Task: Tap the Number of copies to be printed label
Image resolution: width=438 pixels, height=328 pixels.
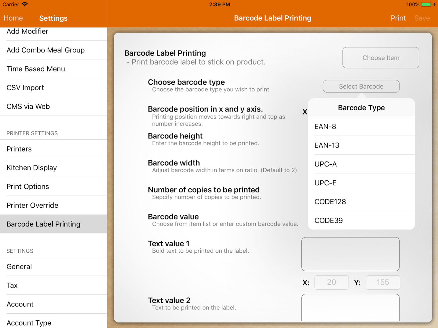Action: (x=204, y=190)
